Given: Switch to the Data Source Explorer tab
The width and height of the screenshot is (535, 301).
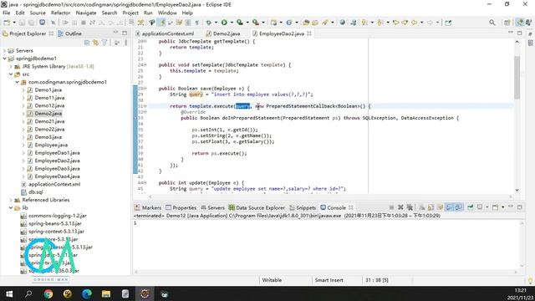Looking at the screenshot, I should pyautogui.click(x=257, y=207).
